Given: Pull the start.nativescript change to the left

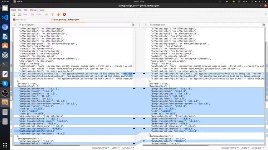Looking at the screenshot, I should [x=144, y=73].
